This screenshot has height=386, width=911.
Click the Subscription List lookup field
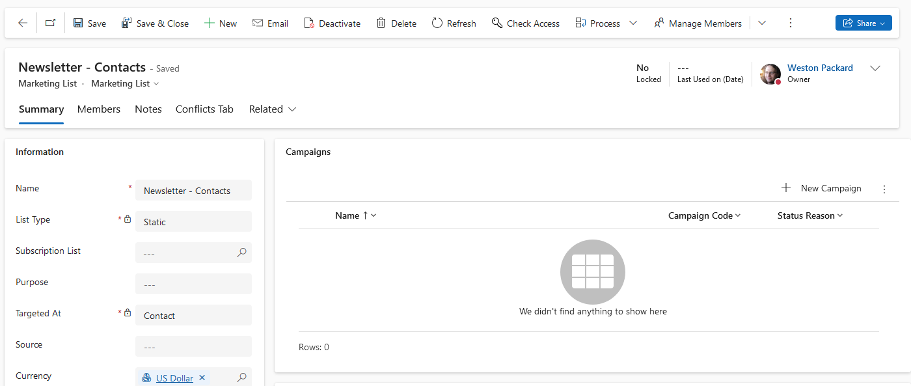193,253
